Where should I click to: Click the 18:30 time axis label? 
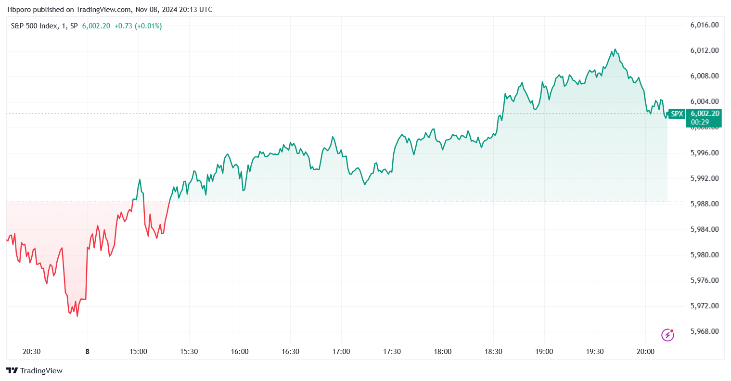click(x=493, y=352)
